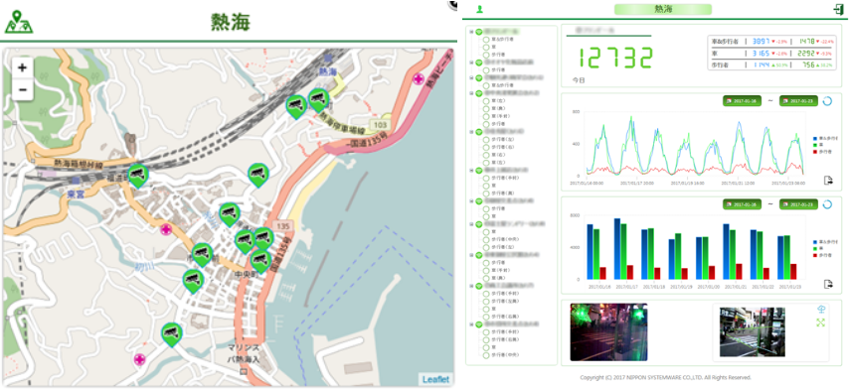
Task: Click the expand-arrows icon beside camera thumbnail
Action: click(822, 323)
